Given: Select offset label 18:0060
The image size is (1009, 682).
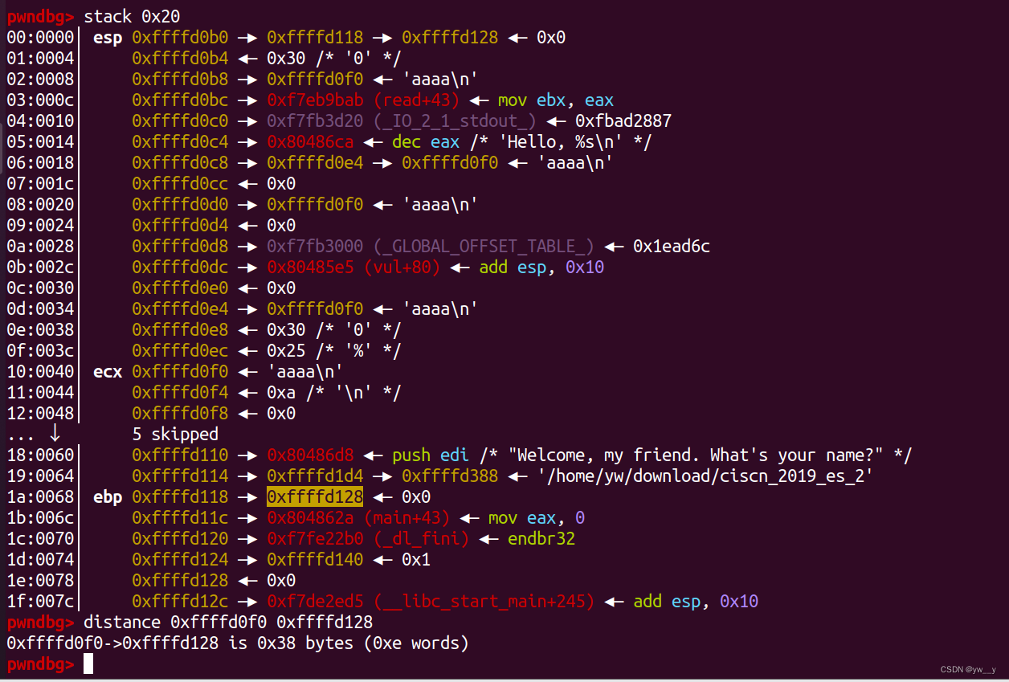Looking at the screenshot, I should (40, 455).
